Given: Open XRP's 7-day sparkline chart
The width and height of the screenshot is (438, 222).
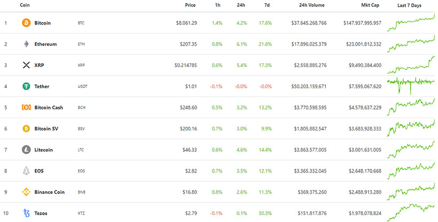Looking at the screenshot, I should click(x=411, y=65).
